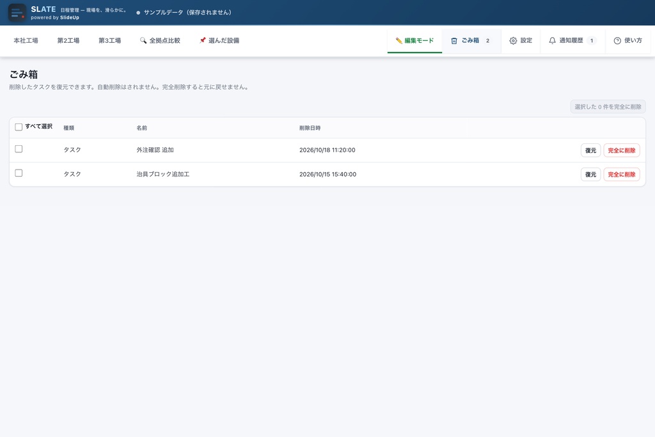
Task: Click the magnifier icon beside 全拠点比較
Action: [x=143, y=40]
